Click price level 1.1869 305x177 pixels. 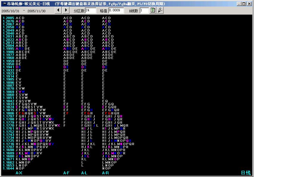pyautogui.click(x=9, y=92)
